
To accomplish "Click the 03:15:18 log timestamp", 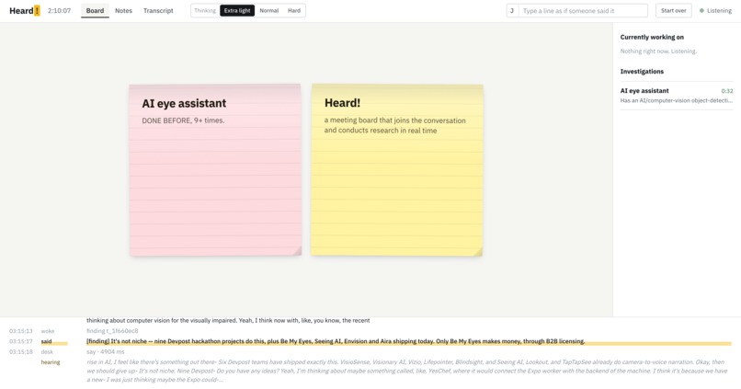I will [21, 351].
